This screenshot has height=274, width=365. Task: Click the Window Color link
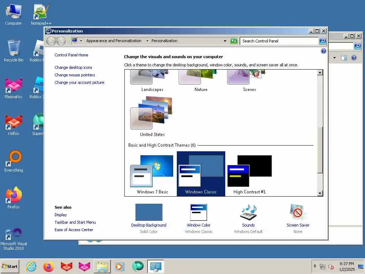[199, 225]
